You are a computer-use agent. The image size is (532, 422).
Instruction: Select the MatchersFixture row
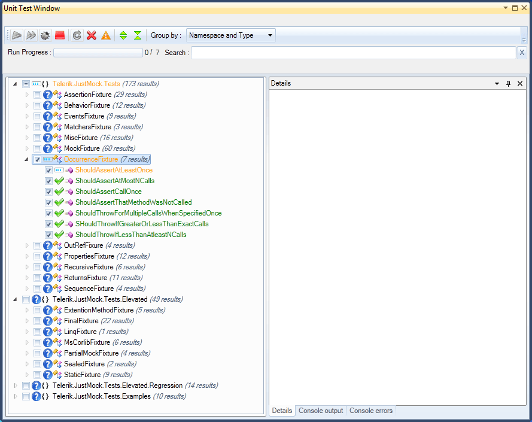103,127
